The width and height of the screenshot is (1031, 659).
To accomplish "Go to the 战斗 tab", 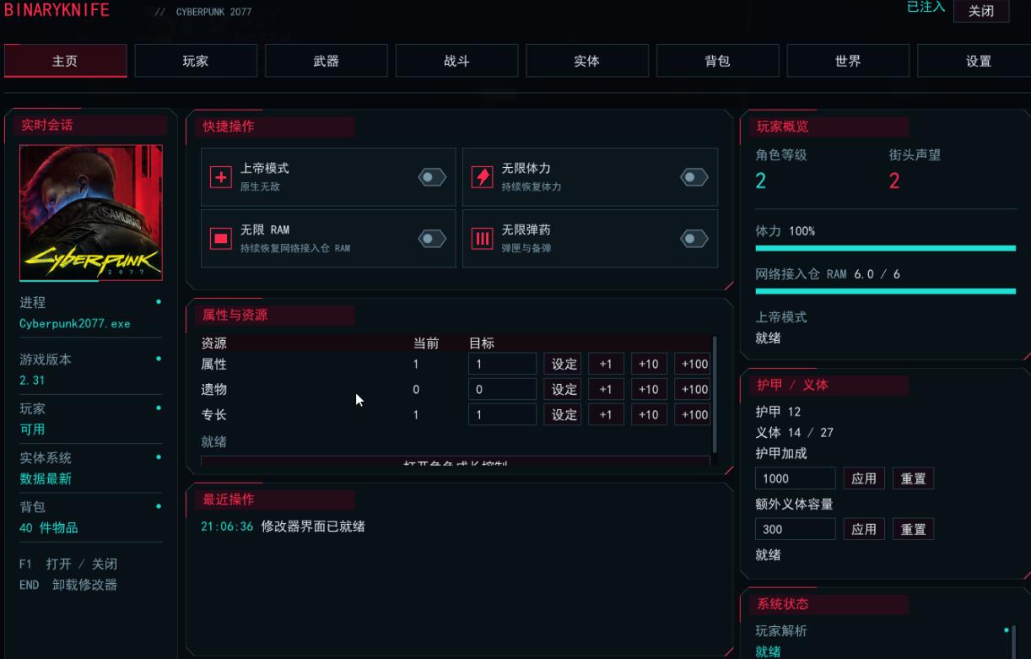I will pyautogui.click(x=456, y=61).
